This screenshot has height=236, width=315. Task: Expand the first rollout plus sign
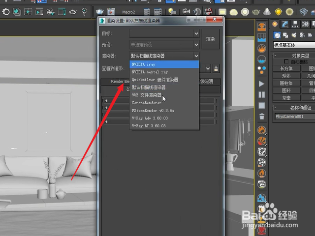coord(106,101)
